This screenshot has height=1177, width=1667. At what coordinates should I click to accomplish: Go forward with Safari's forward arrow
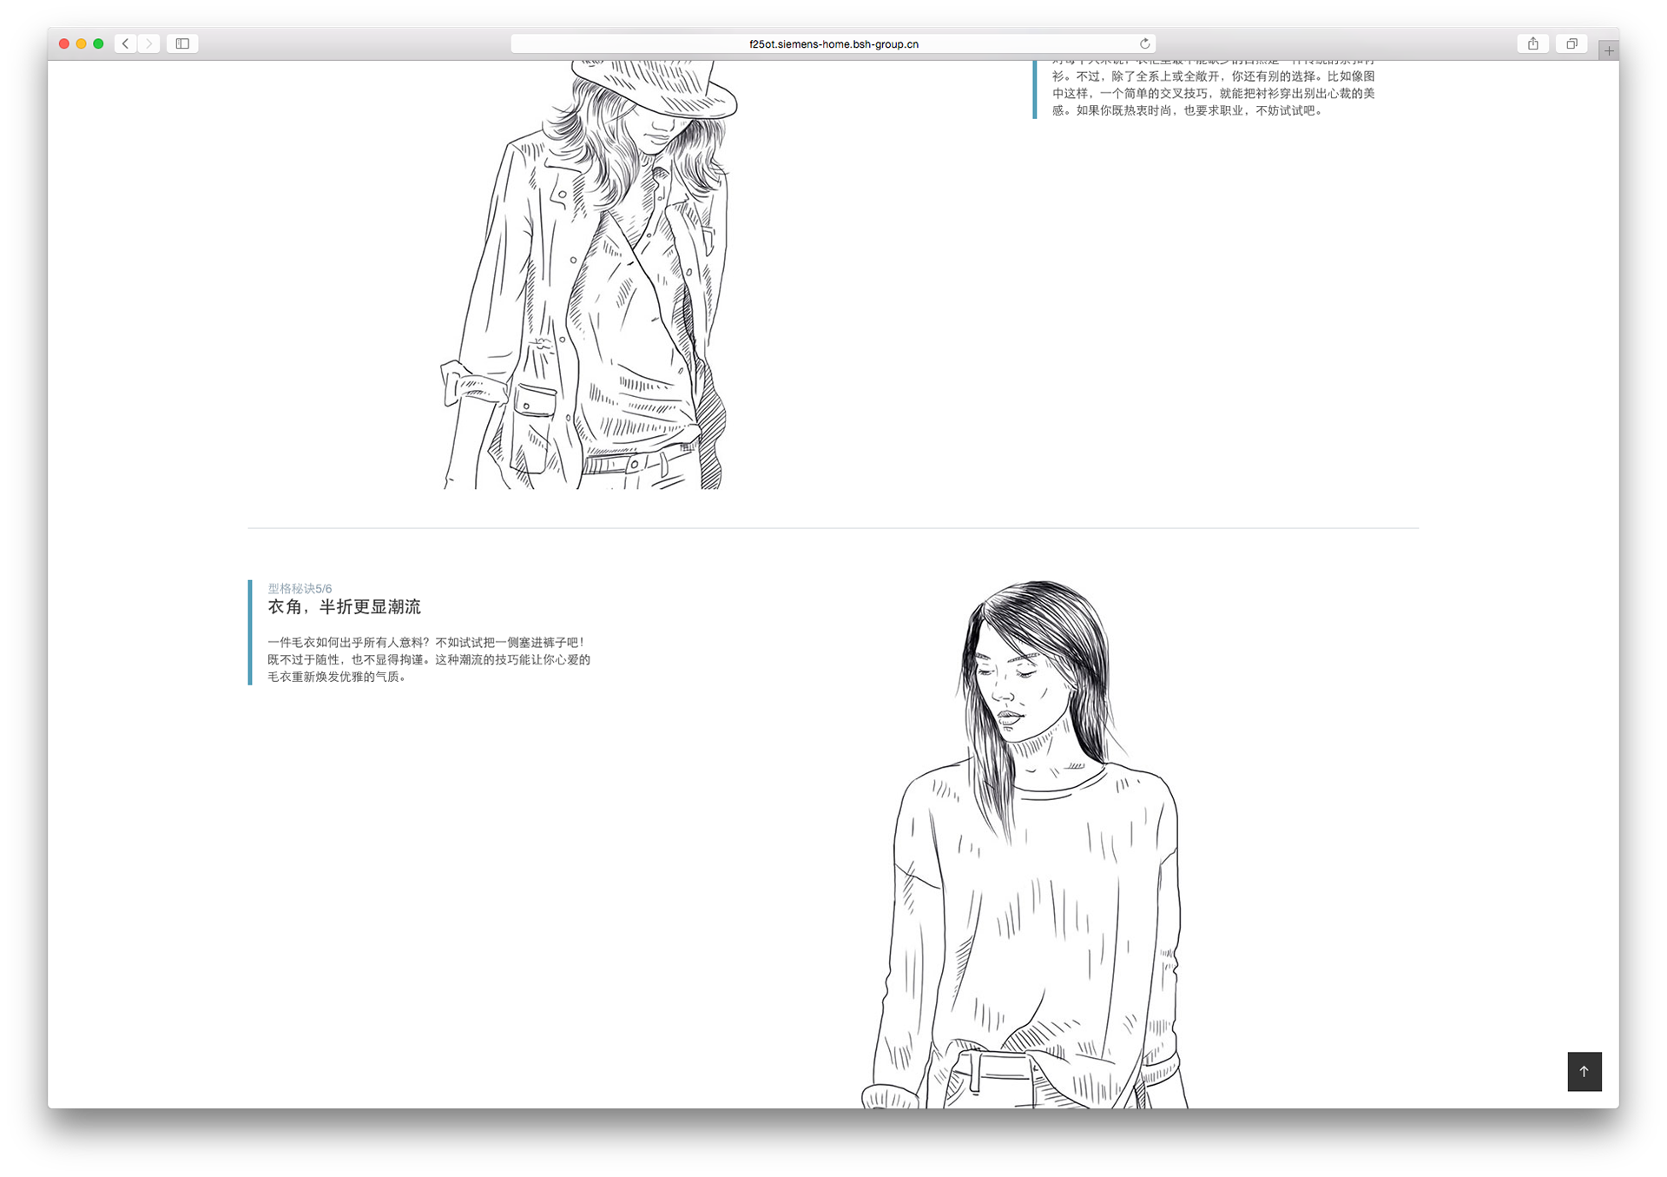[149, 43]
